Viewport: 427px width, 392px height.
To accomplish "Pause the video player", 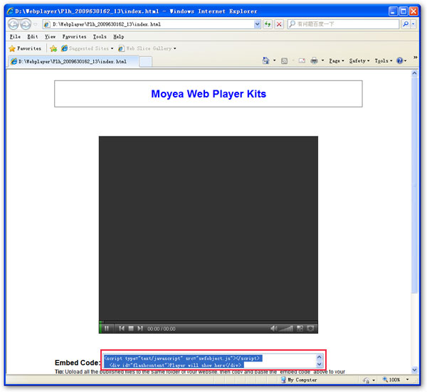I will [107, 328].
